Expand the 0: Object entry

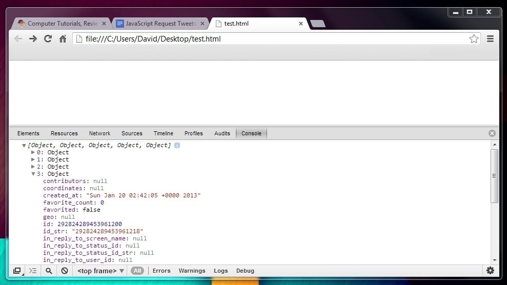pyautogui.click(x=33, y=152)
